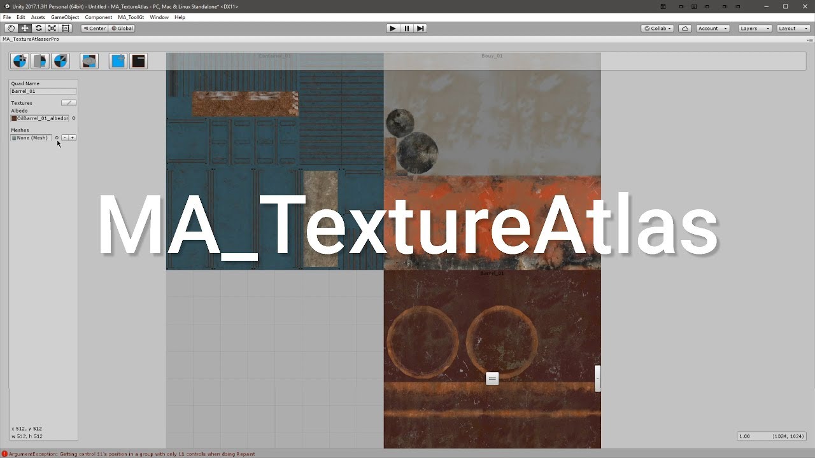Select the Container_01 quad in atlas
815x458 pixels.
click(274, 162)
